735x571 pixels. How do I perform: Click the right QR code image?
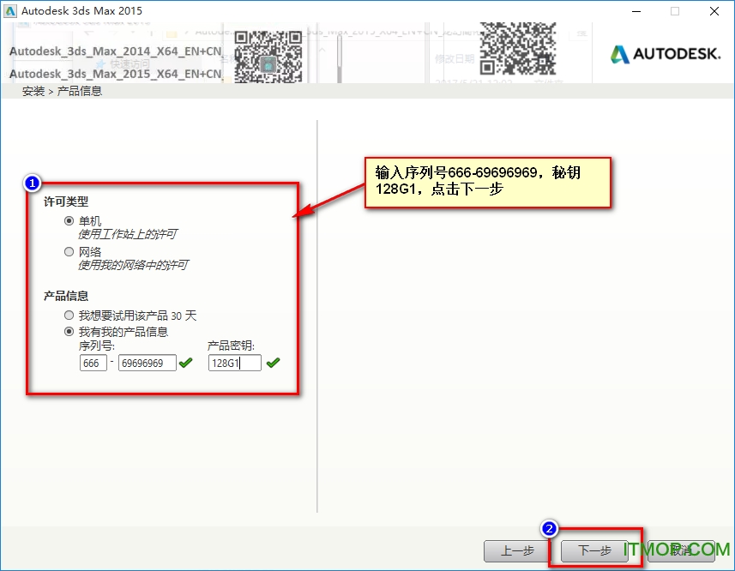click(518, 49)
